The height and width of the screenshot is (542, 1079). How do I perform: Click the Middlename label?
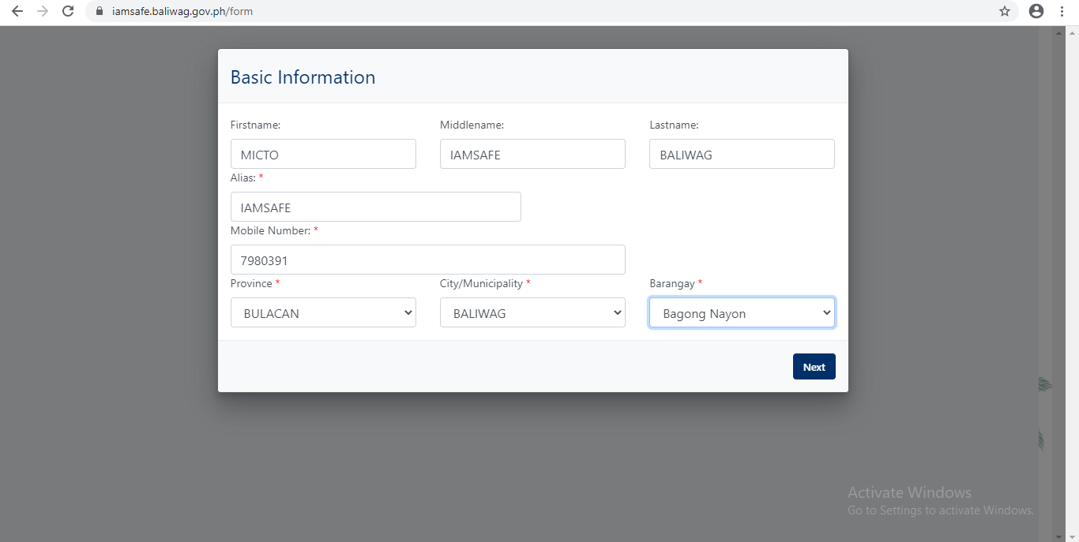[x=472, y=125]
